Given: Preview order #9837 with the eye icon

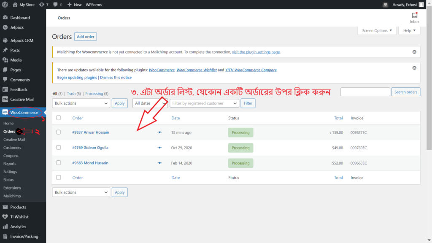Looking at the screenshot, I should [159, 132].
